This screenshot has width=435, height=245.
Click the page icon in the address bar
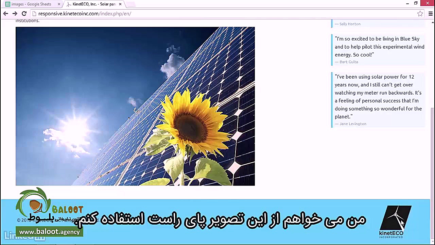tap(34, 14)
